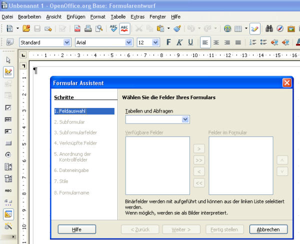Select the Check Box form control

click(x=8, y=107)
